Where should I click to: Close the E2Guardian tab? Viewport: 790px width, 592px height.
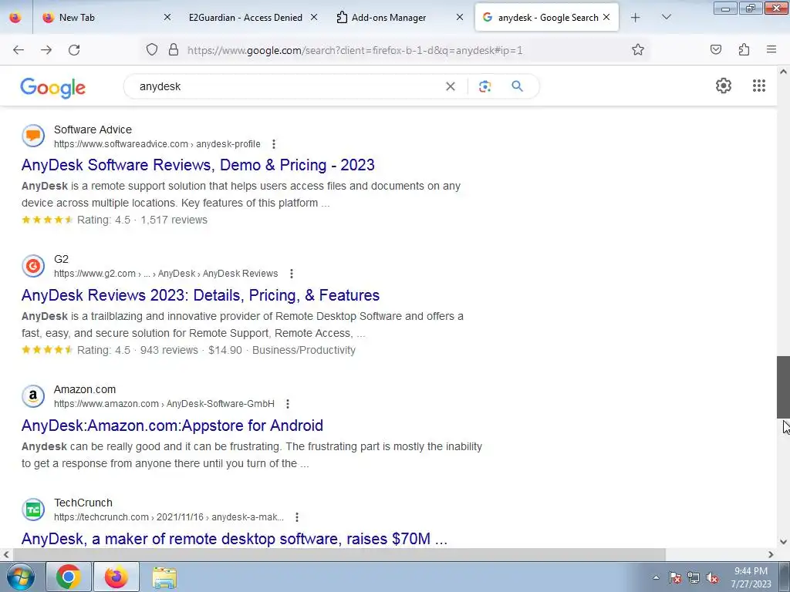pyautogui.click(x=313, y=17)
